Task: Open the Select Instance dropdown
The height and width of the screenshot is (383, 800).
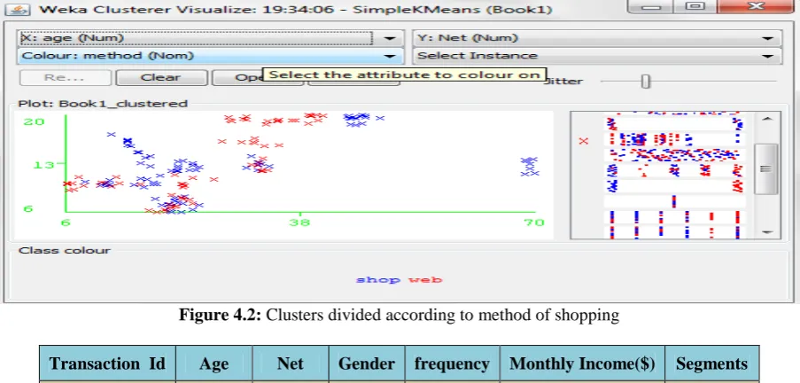Action: pyautogui.click(x=597, y=56)
